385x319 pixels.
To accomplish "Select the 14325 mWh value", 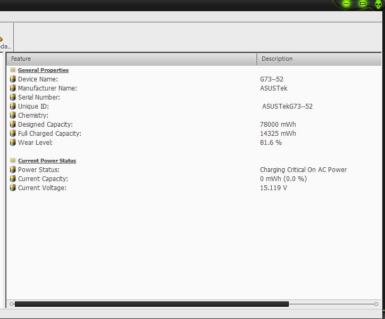I will [278, 134].
